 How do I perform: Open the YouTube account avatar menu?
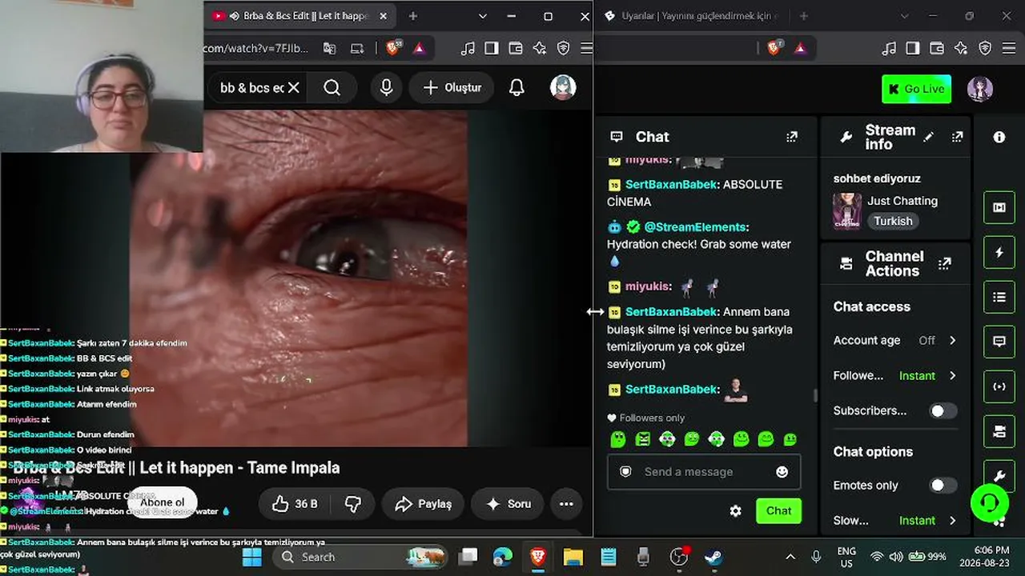tap(563, 87)
